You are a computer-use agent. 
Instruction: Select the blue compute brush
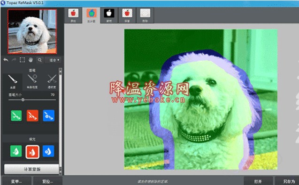(49, 115)
